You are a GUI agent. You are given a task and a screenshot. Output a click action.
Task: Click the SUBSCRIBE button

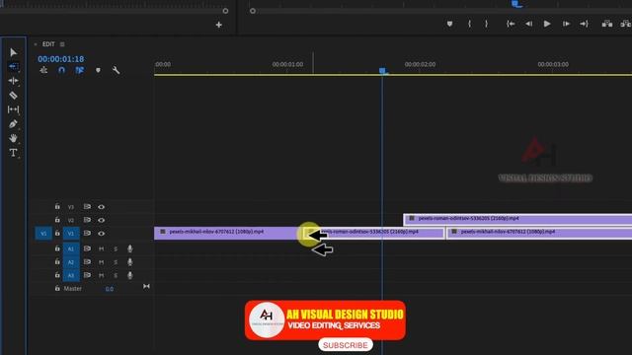pos(346,345)
